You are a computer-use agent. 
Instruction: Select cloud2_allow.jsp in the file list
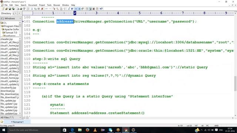(x=9, y=58)
